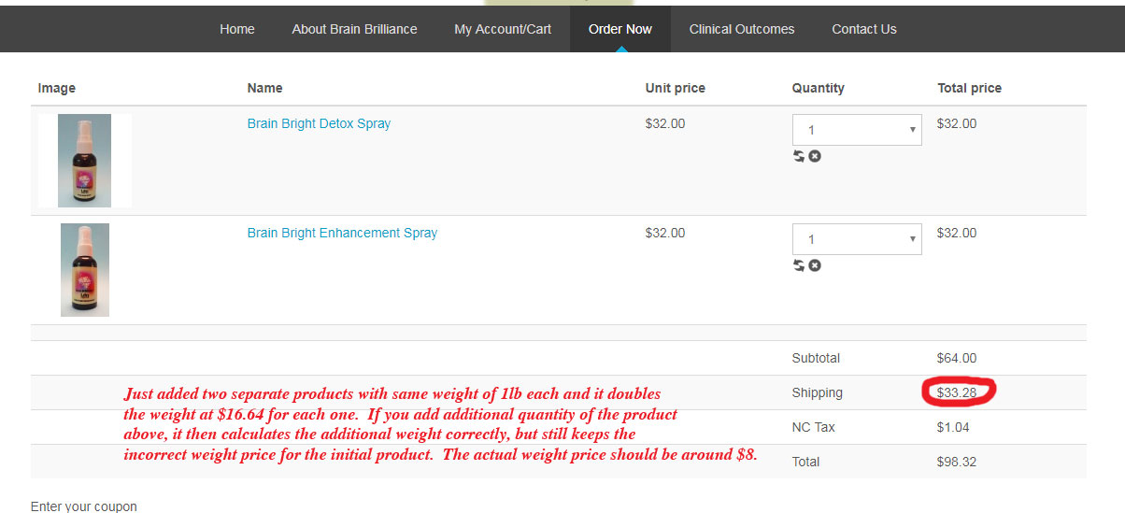
Task: Click the Detox Spray product thumbnail
Action: click(84, 161)
